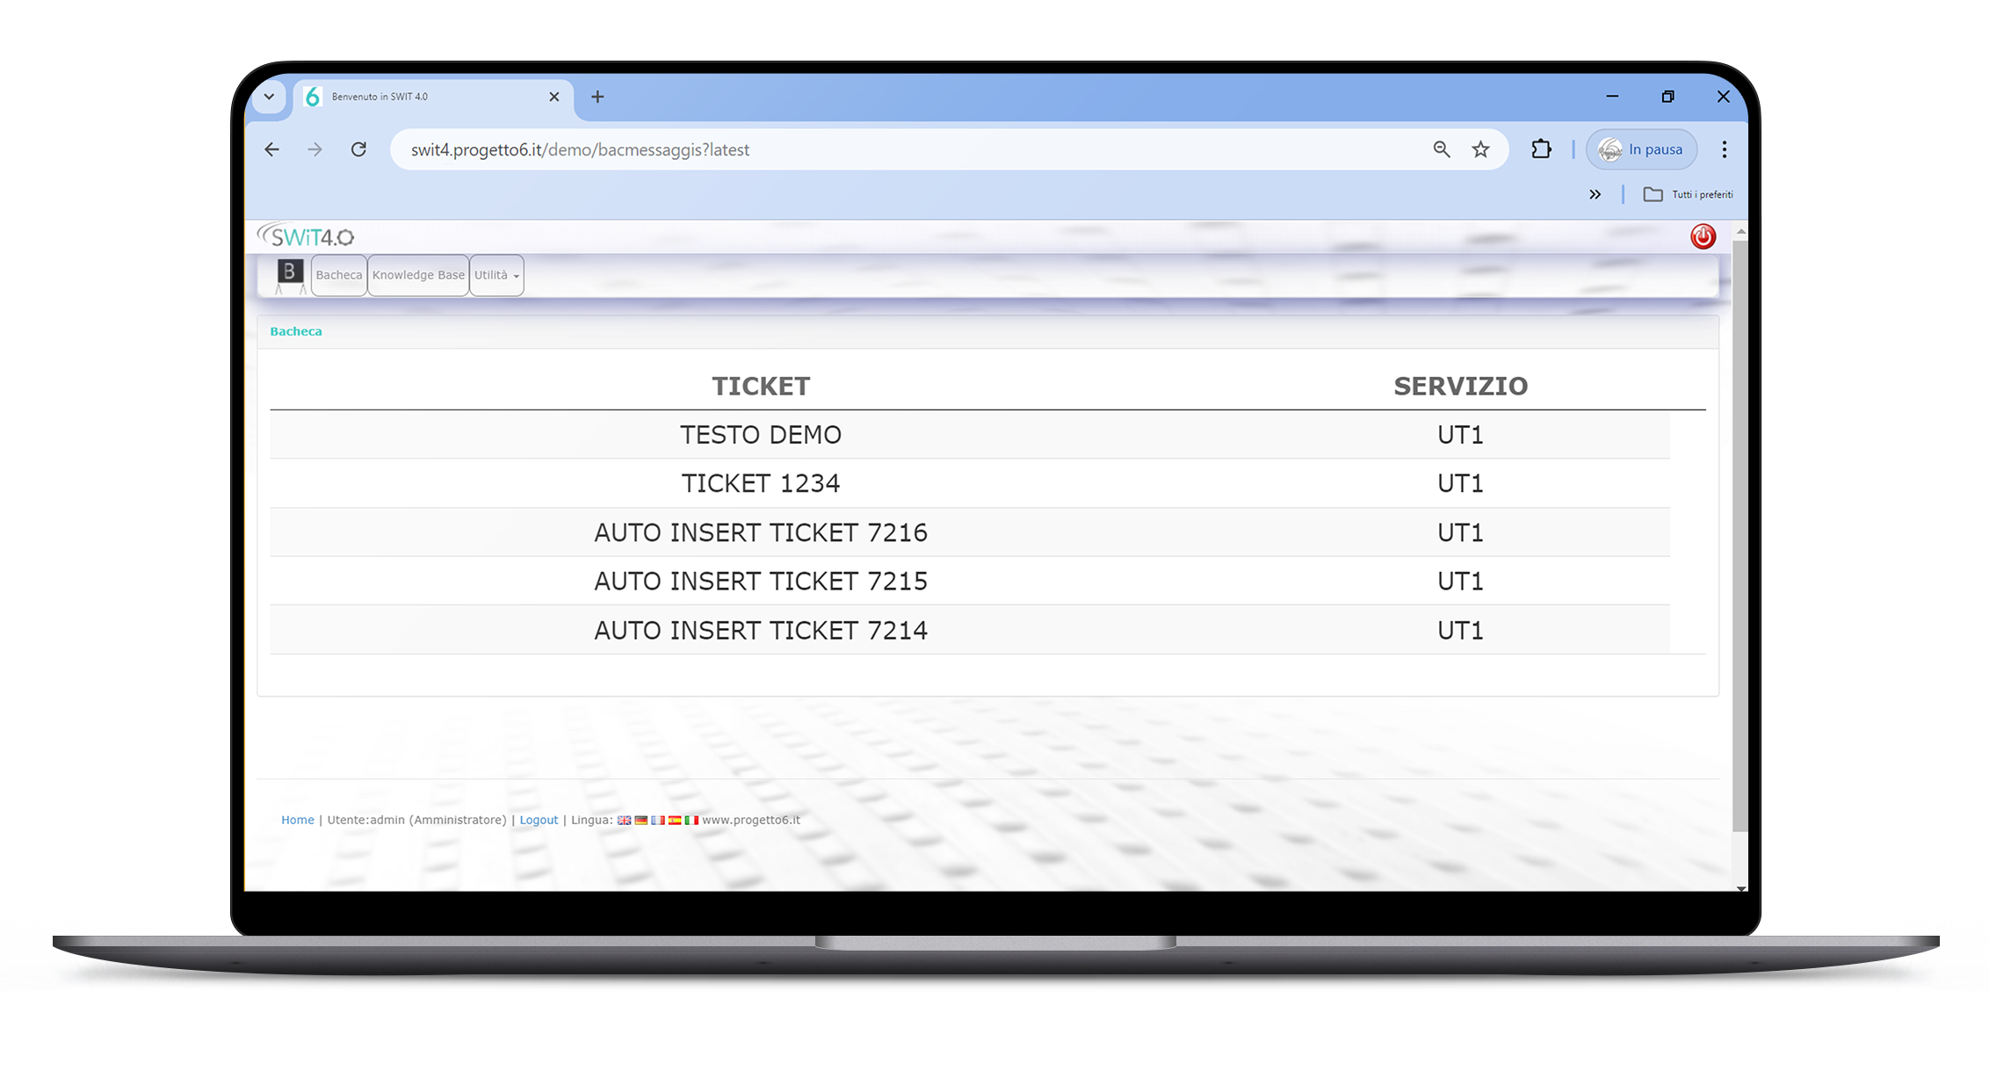
Task: Open the Utilità dropdown menu
Action: [x=497, y=274]
